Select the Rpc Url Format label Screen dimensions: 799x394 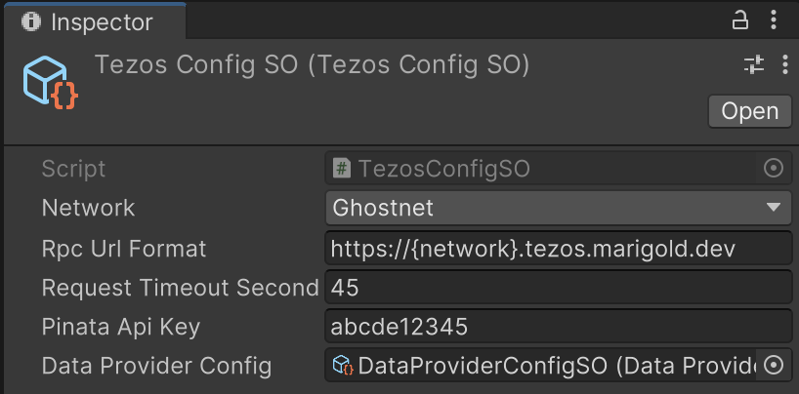click(x=124, y=248)
